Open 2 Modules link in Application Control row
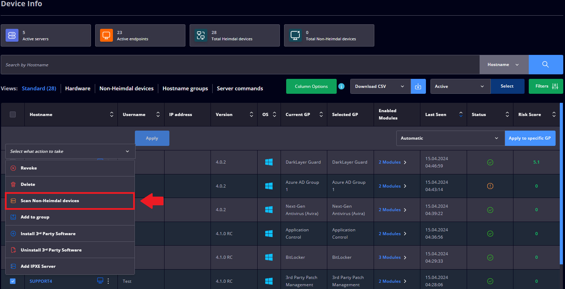Screen dimensions: 565x289 (392, 234)
